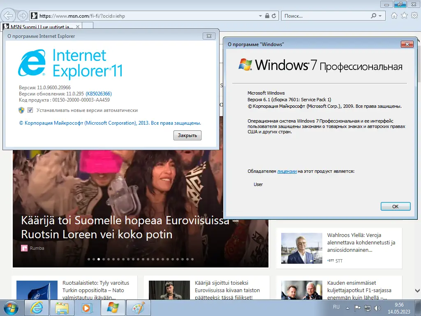This screenshot has height=316, width=421.
Task: Click the security lock icon in address bar
Action: (x=267, y=16)
